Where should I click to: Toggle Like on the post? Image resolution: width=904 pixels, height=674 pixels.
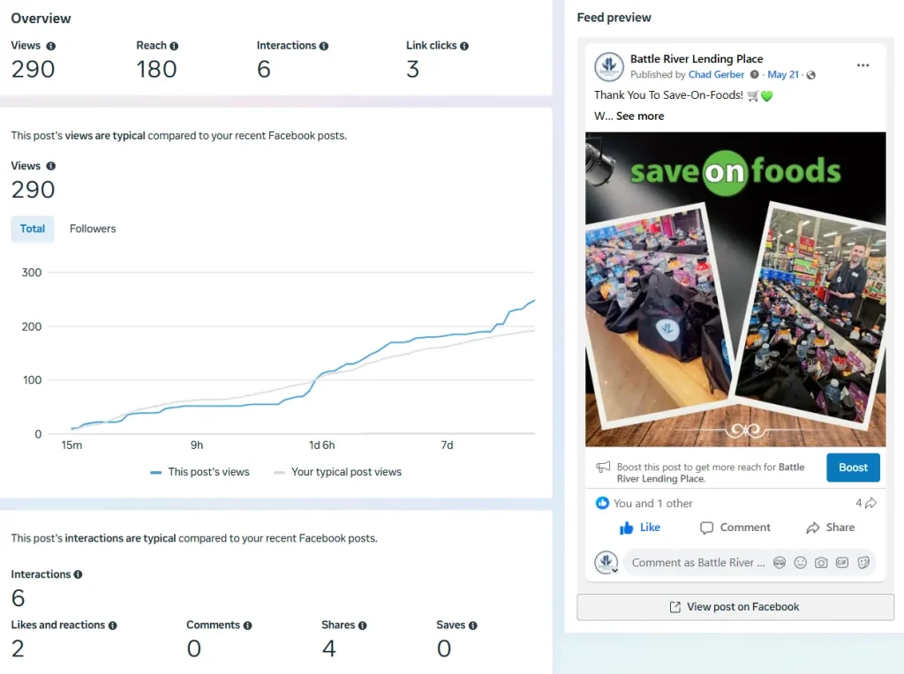[640, 528]
